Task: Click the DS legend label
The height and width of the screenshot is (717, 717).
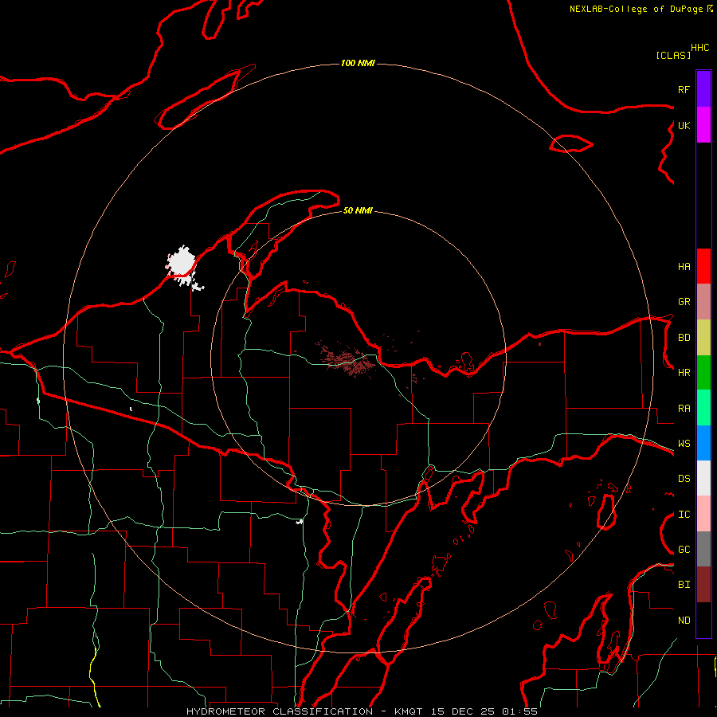Action: tap(684, 479)
